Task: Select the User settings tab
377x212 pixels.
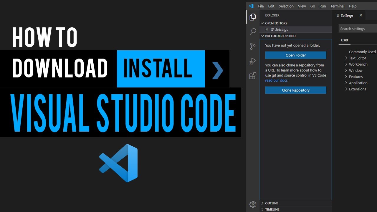Action: [344, 40]
